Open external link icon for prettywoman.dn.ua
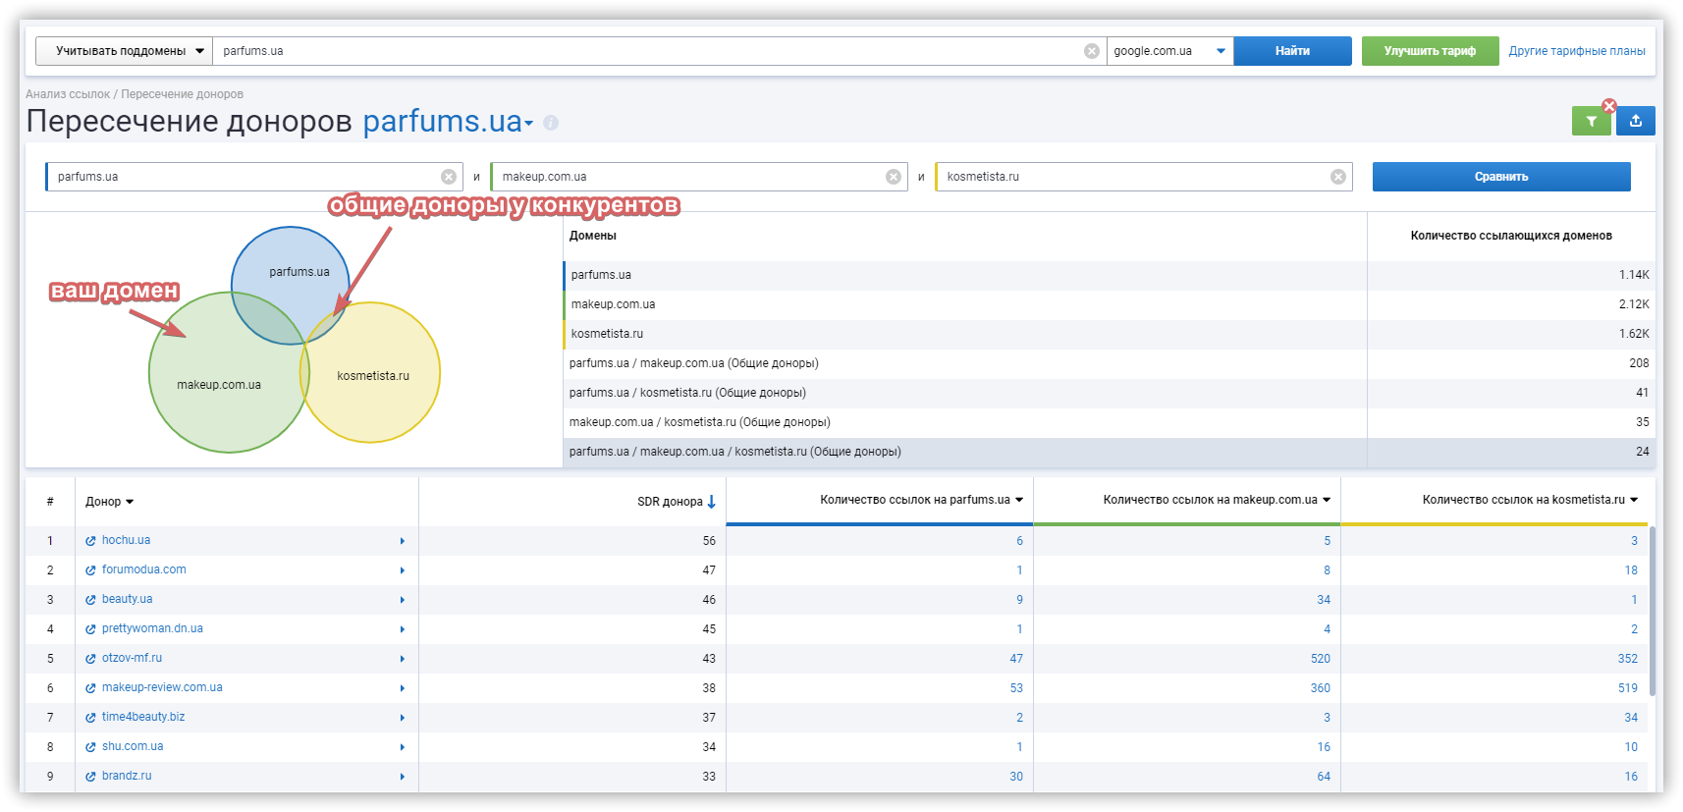Image resolution: width=1683 pixels, height=812 pixels. tap(90, 629)
